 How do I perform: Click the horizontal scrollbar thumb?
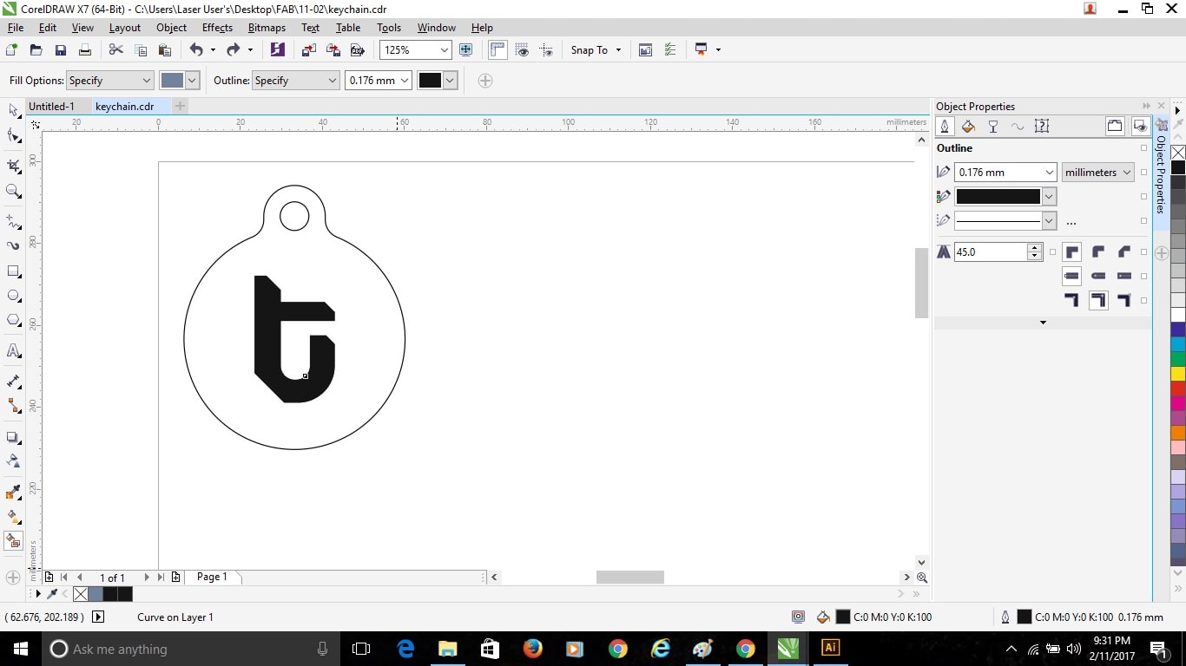point(630,577)
